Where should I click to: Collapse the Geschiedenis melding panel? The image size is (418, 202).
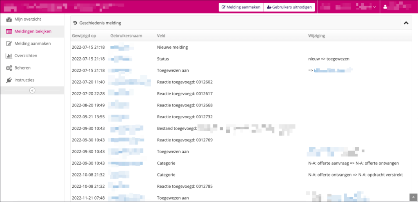(406, 23)
